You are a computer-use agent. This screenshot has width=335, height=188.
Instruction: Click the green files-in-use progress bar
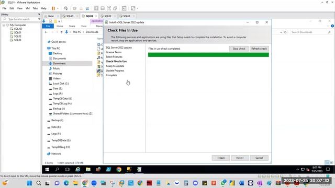tap(208, 55)
